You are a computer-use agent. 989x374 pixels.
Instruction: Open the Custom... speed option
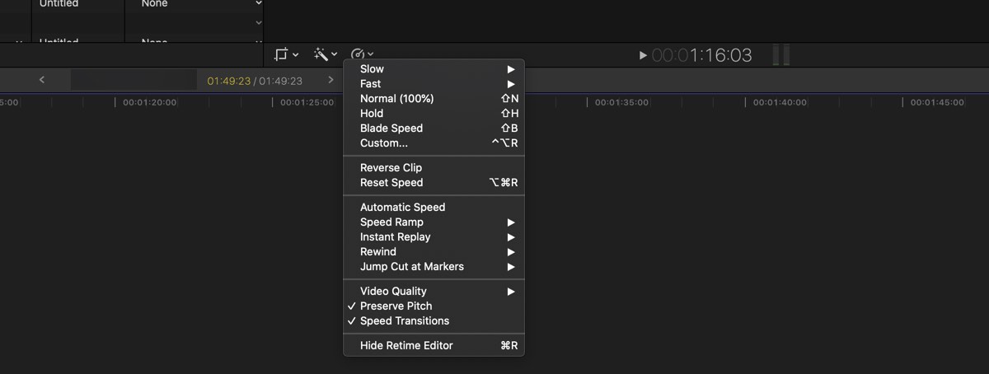(x=434, y=143)
